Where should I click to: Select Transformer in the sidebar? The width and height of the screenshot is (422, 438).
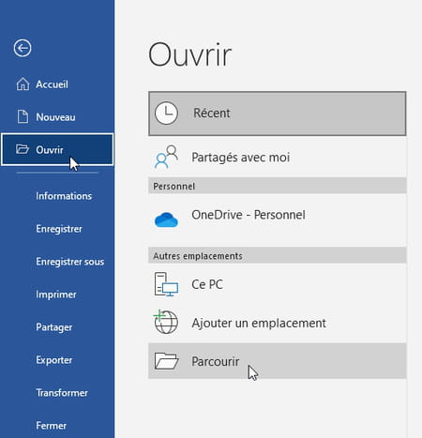(x=62, y=393)
